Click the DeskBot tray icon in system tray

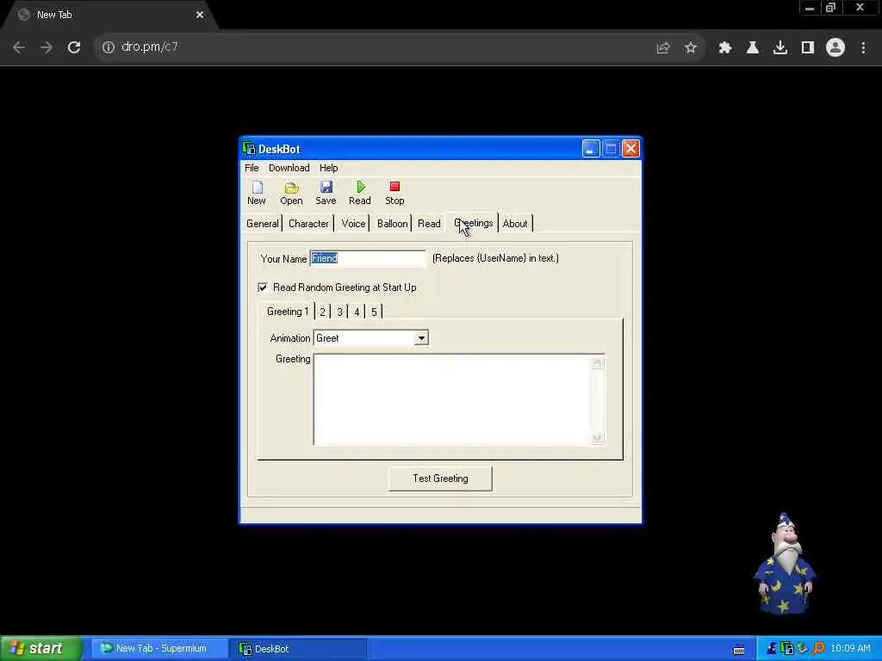787,648
